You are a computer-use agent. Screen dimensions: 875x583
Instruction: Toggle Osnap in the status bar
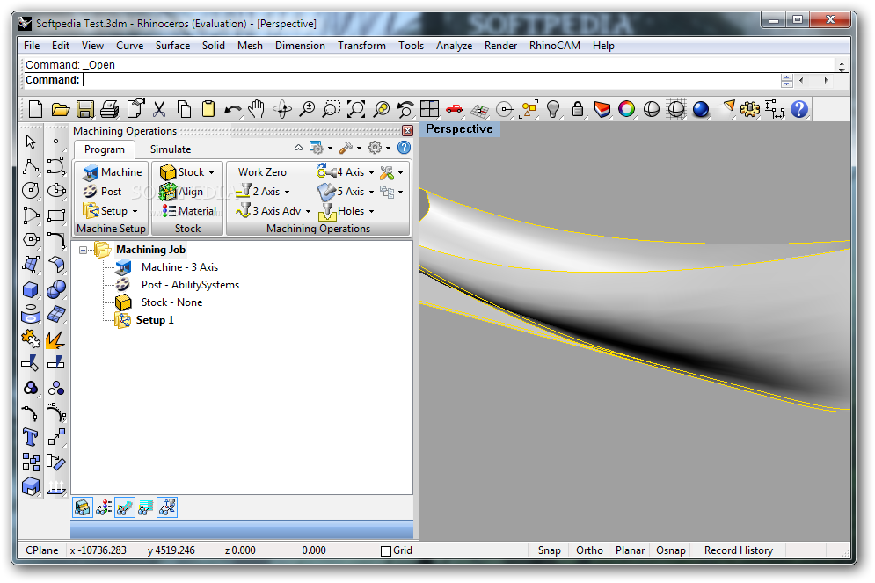pyautogui.click(x=671, y=550)
